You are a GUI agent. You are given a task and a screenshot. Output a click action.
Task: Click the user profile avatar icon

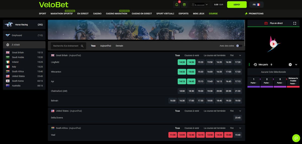[193, 5]
